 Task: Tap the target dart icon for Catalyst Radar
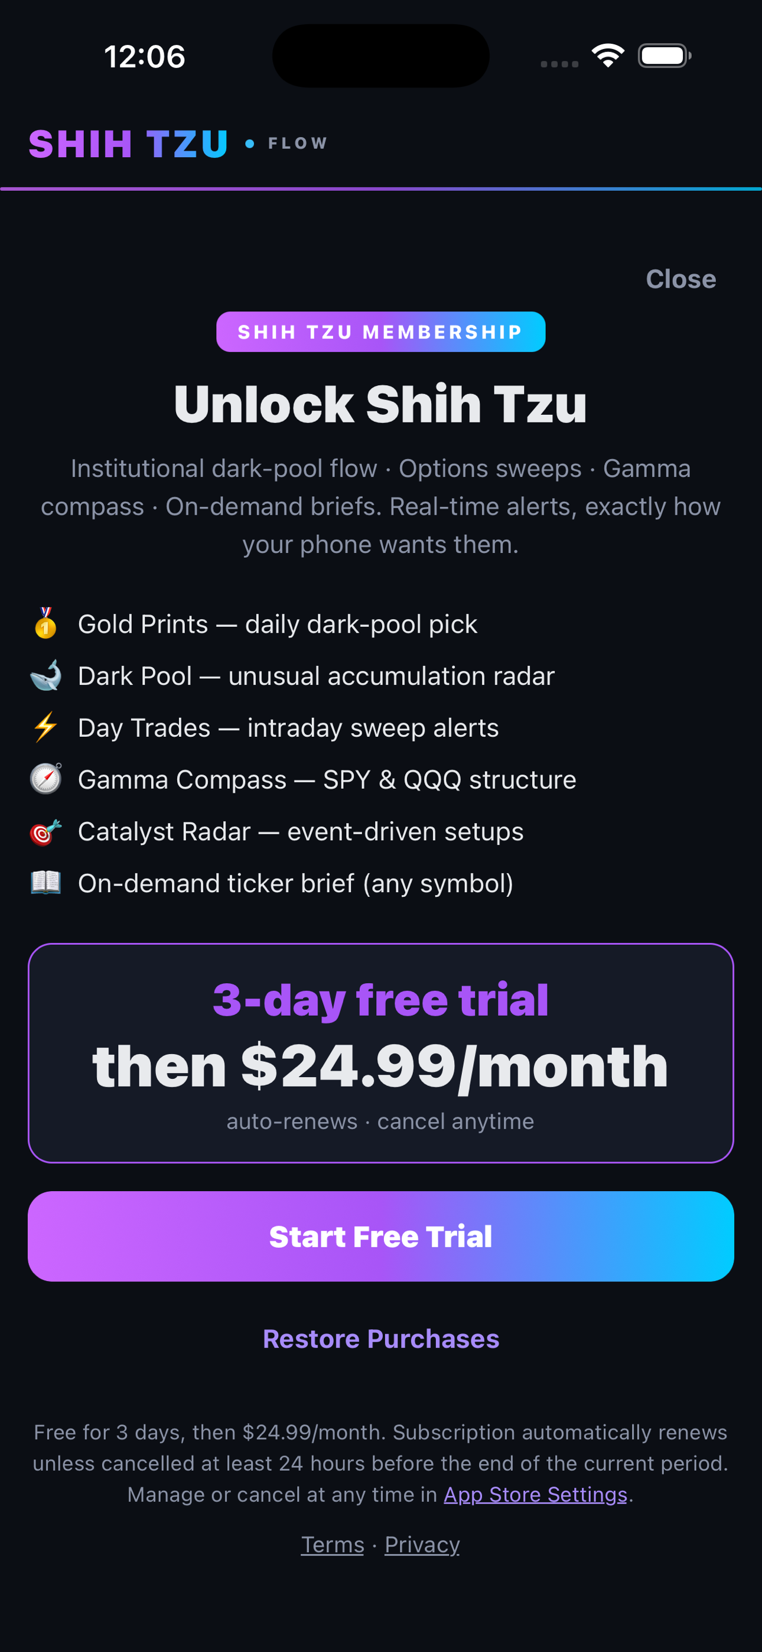(x=45, y=831)
